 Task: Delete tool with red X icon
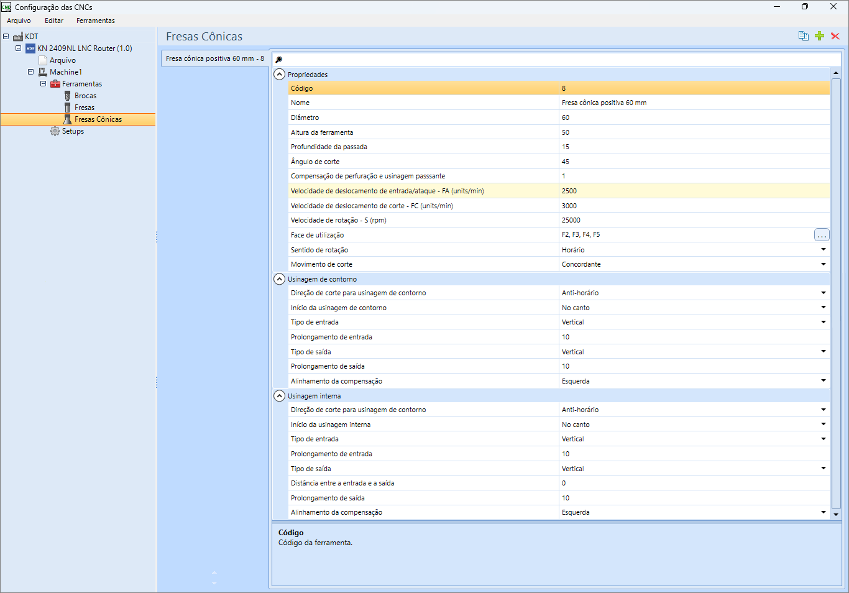tap(835, 36)
